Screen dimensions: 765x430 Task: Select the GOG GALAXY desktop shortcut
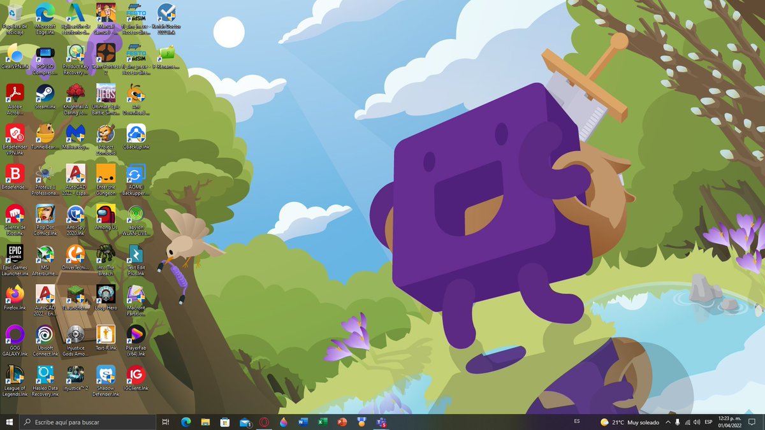click(15, 339)
